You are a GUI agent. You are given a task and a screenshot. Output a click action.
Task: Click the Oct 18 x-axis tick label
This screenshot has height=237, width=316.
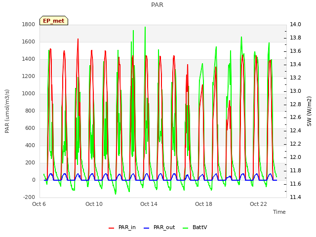(x=203, y=204)
